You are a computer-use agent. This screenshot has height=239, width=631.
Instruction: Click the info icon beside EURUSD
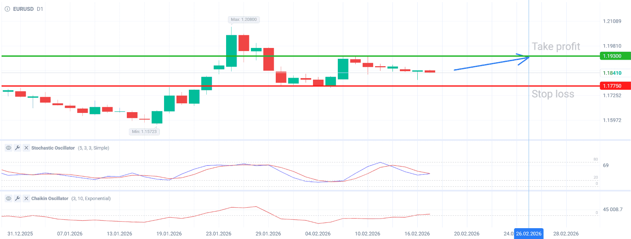[7, 9]
